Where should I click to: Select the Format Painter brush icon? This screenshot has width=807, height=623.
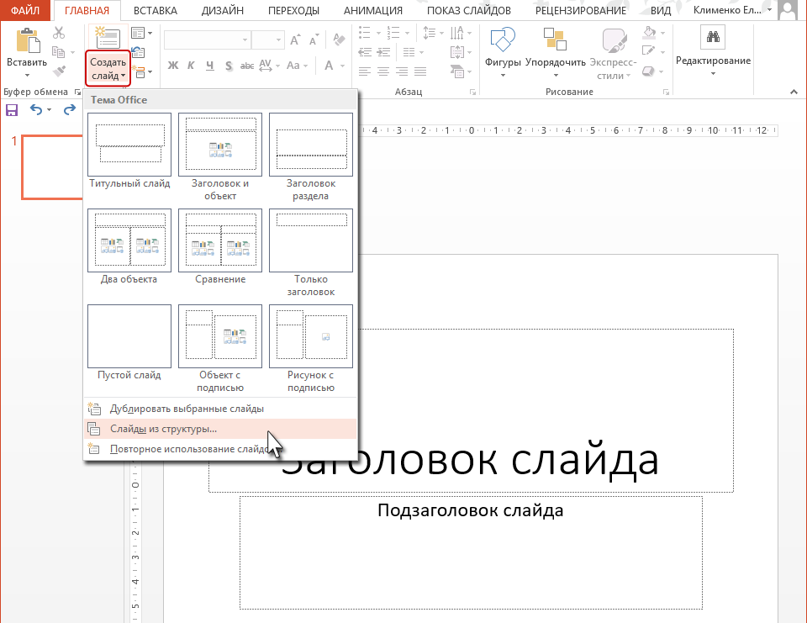[x=59, y=71]
